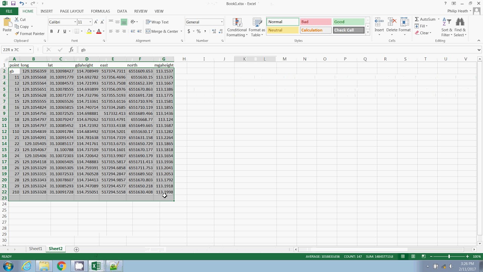Open the font size dropdown

pyautogui.click(x=90, y=22)
